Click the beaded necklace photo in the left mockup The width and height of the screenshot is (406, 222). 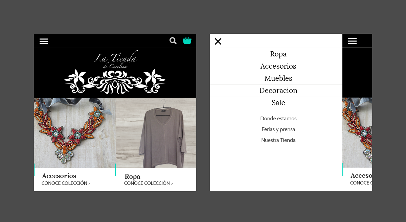click(74, 132)
